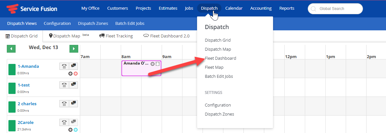The image size is (386, 133).
Task: Click the Global Search field
Action: click(x=335, y=9)
